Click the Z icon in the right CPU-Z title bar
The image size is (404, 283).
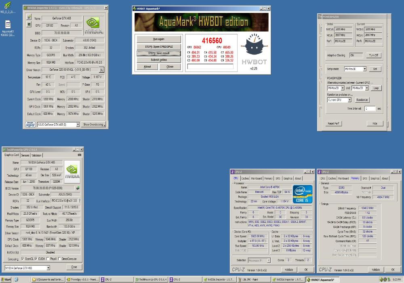point(319,172)
